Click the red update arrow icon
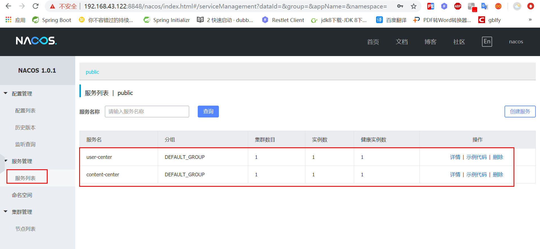Image resolution: width=540 pixels, height=249 pixels. [x=531, y=6]
